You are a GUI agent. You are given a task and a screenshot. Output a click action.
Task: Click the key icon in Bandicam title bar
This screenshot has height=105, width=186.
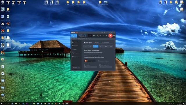(102, 32)
